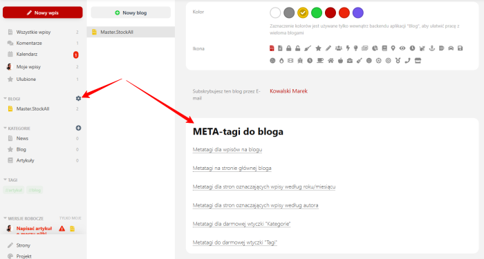The width and height of the screenshot is (484, 259).
Task: Pick the star icon in the Ikona picker
Action: 318,48
